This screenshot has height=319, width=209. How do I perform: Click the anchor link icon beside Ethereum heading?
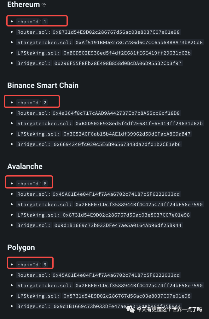44,5
